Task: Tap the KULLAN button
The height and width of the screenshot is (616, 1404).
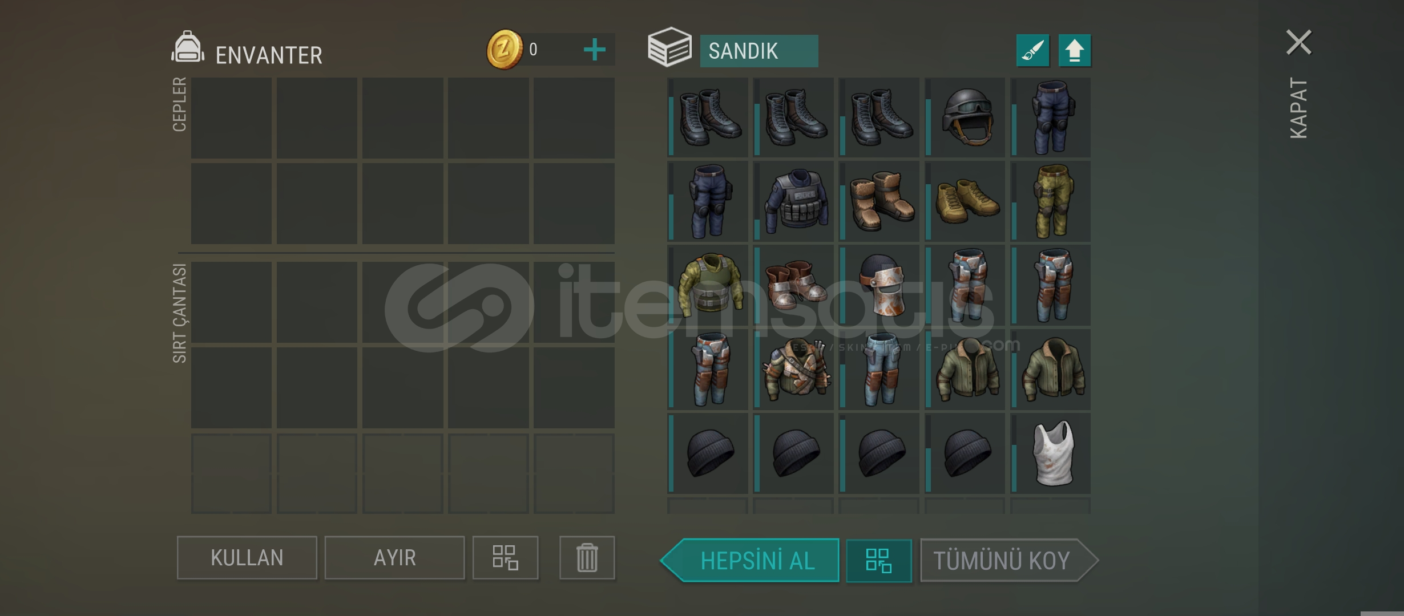Action: tap(247, 558)
